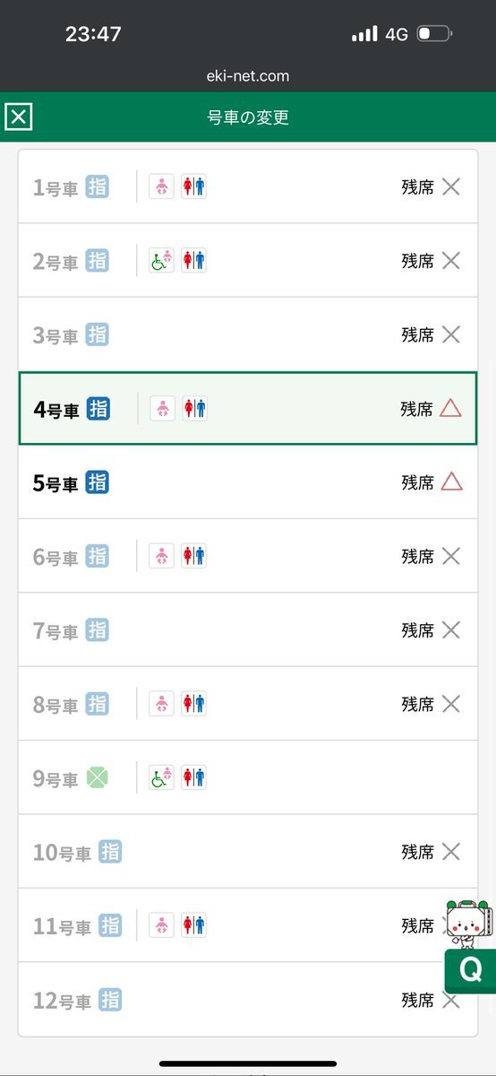This screenshot has width=496, height=1076.
Task: Click the reserved seat 指 badge on car 5
Action: [x=98, y=482]
